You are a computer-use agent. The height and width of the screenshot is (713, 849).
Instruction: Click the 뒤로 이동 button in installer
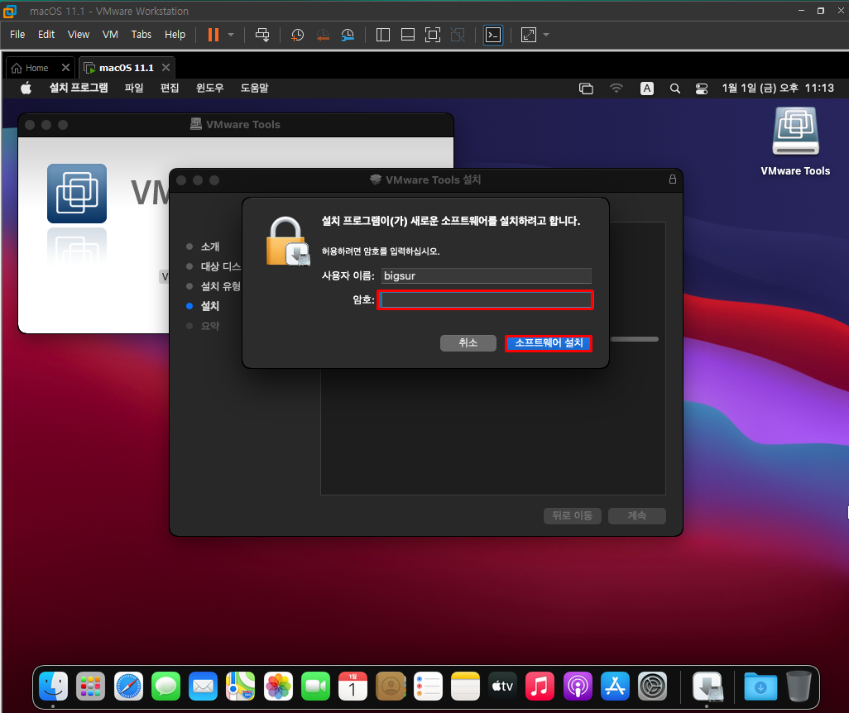pyautogui.click(x=573, y=515)
